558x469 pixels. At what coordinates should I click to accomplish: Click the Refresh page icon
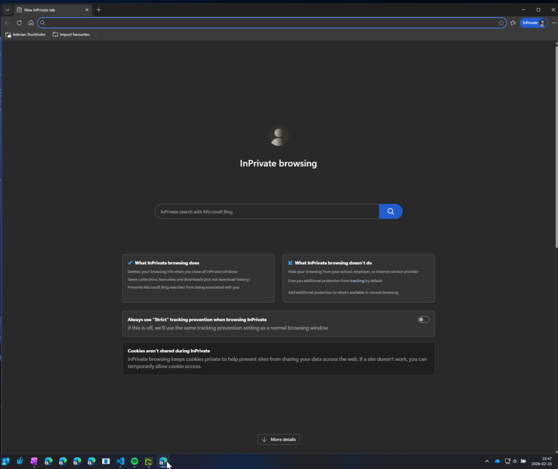(19, 23)
